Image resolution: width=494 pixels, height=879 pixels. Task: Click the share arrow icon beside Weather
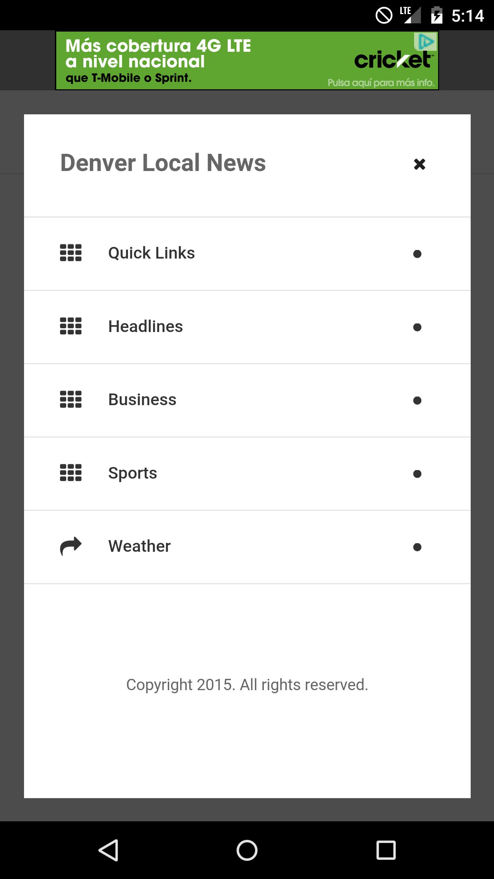tap(71, 546)
